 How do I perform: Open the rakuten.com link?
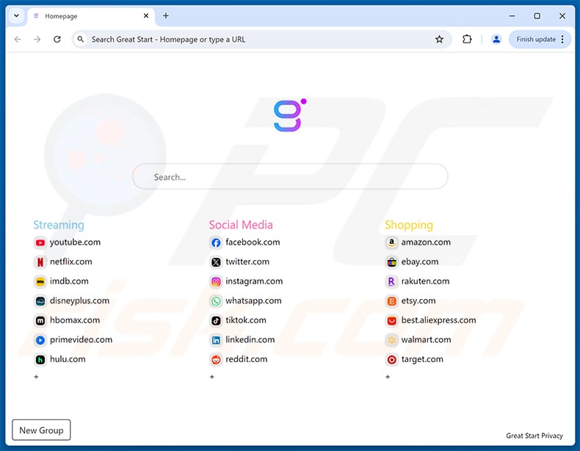[425, 281]
